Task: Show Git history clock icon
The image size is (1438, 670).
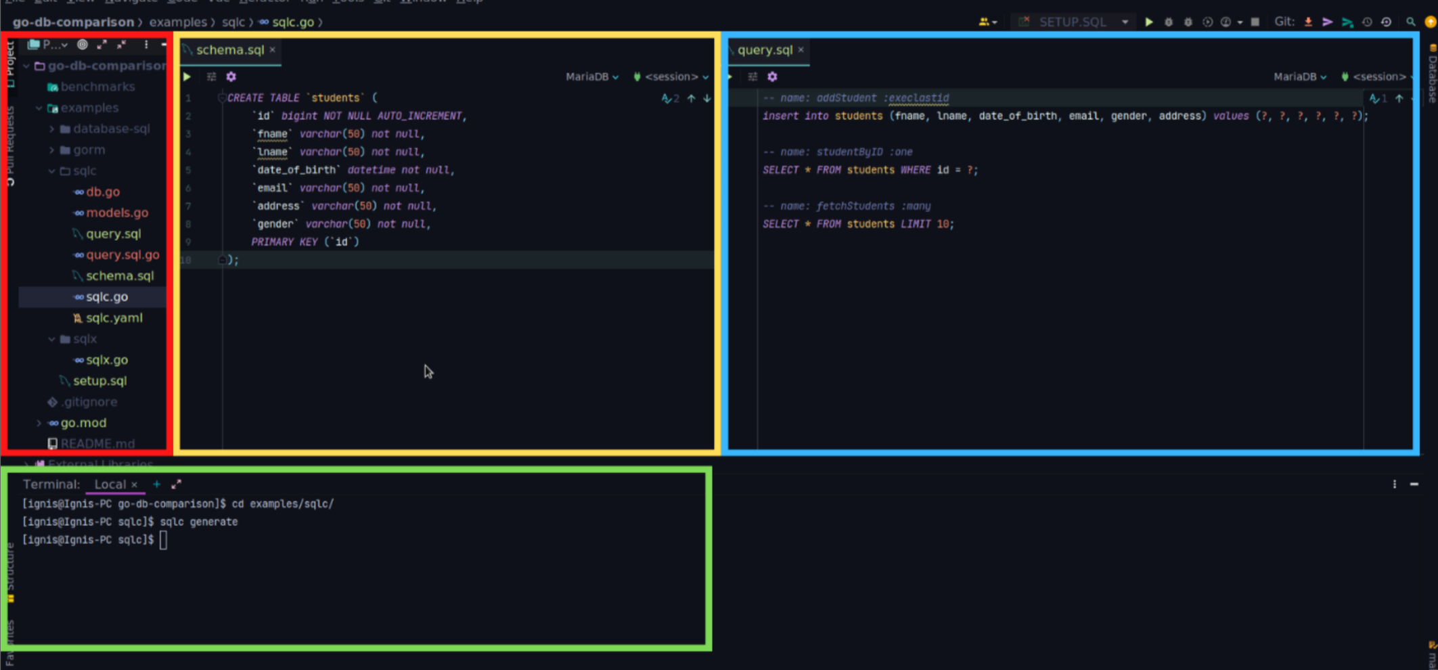Action: (1367, 22)
